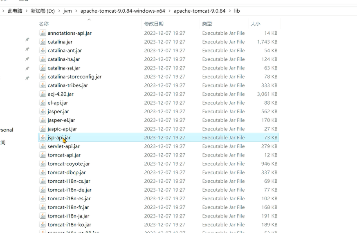The image size is (357, 233).
Task: Click the ecj-4.20.jar file icon
Action: click(x=43, y=94)
